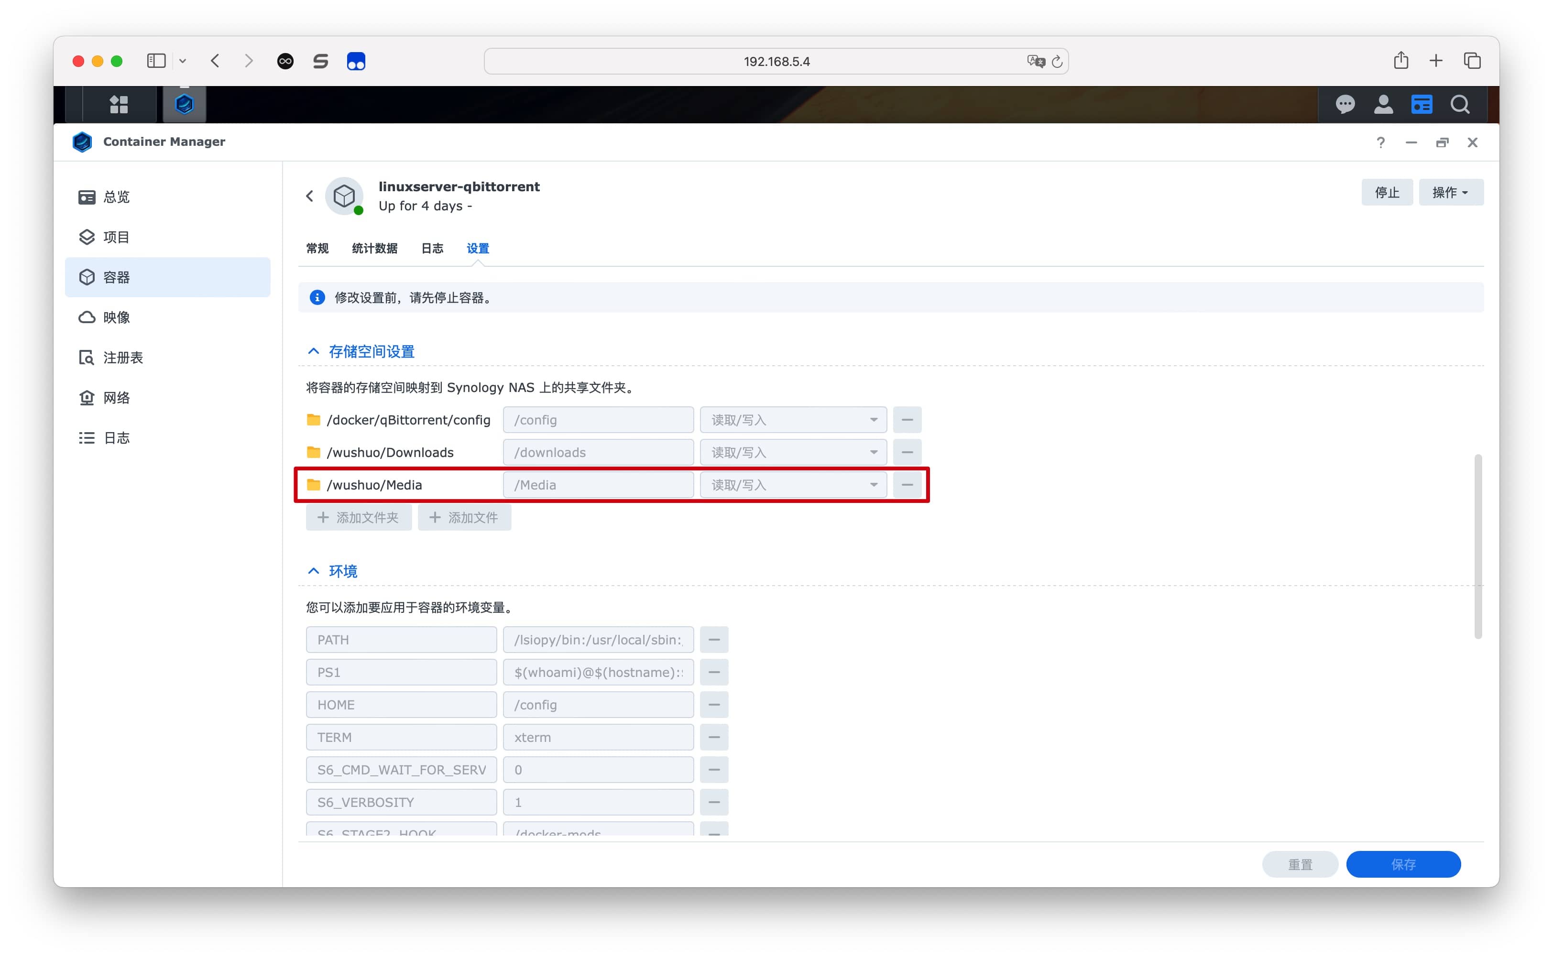The width and height of the screenshot is (1553, 958).
Task: Remove the PATH environment variable
Action: [713, 640]
